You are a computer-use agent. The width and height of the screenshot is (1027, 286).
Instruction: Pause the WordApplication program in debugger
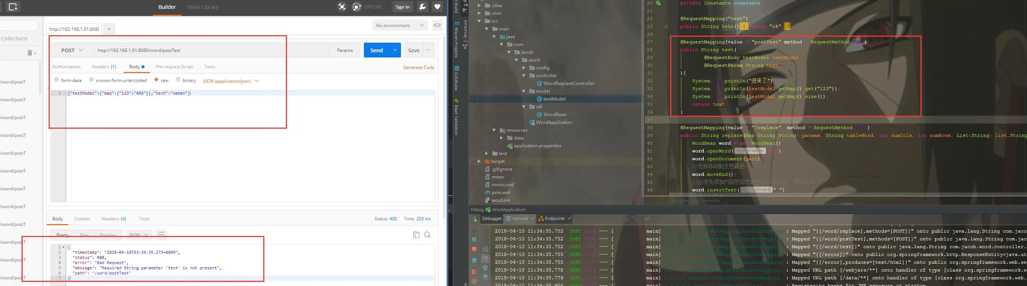[474, 239]
